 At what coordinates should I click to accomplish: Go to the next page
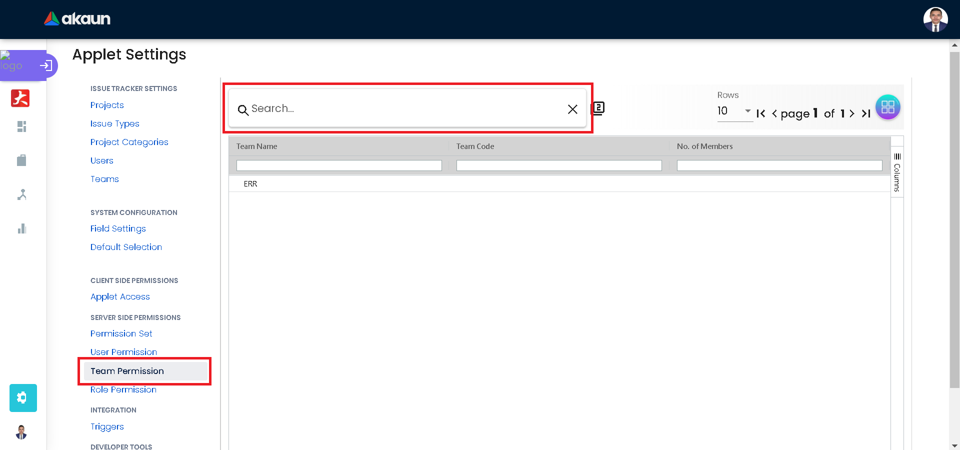[852, 113]
